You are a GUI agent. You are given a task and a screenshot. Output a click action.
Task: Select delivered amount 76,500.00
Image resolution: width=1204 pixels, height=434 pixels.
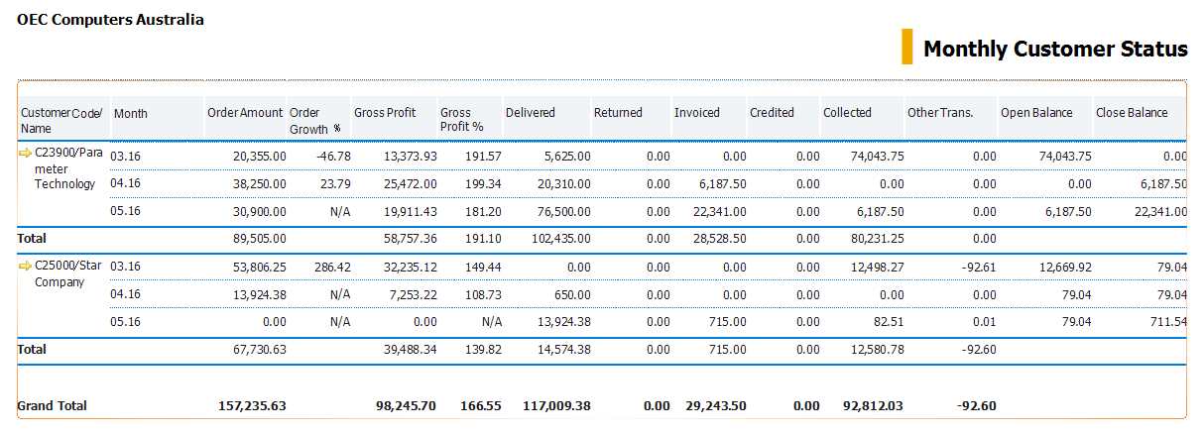[564, 212]
